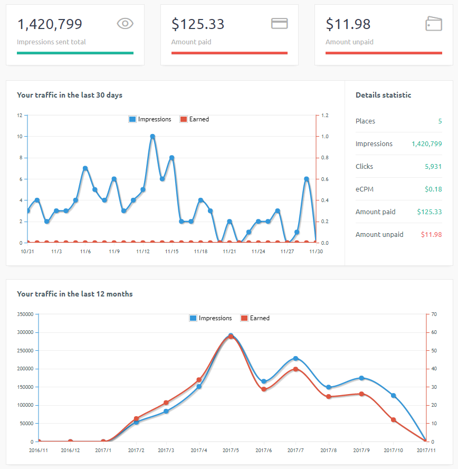Click 'Amount unpaid' caption in top card
Image resolution: width=458 pixels, height=469 pixels.
pyautogui.click(x=349, y=42)
